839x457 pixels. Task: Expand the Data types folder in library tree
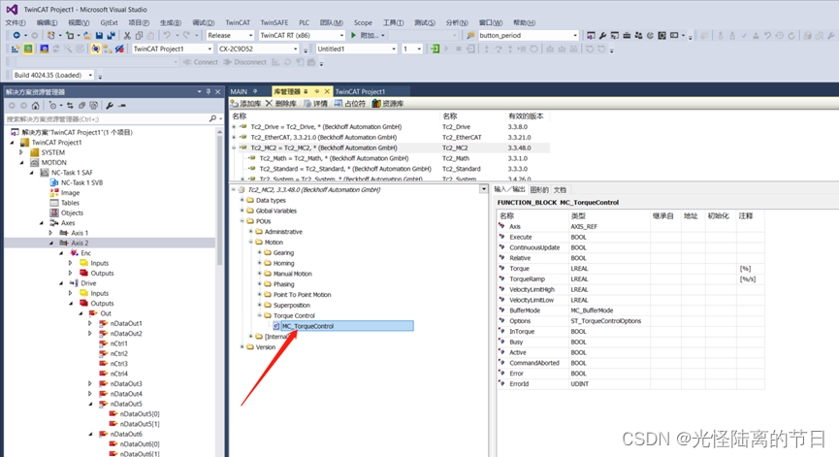tap(242, 200)
